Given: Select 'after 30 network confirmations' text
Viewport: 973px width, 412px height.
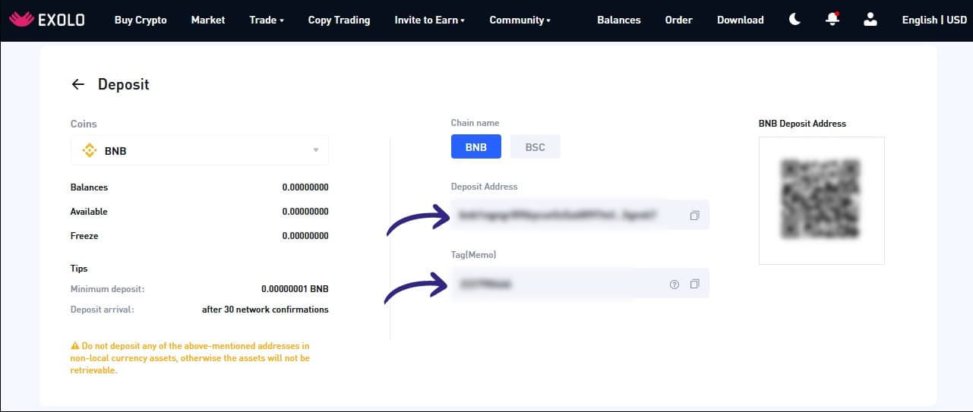Looking at the screenshot, I should tap(265, 310).
